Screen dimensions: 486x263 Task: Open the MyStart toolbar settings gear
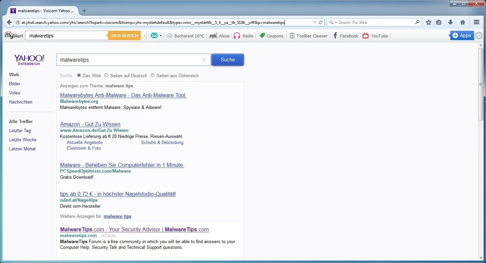pos(479,35)
